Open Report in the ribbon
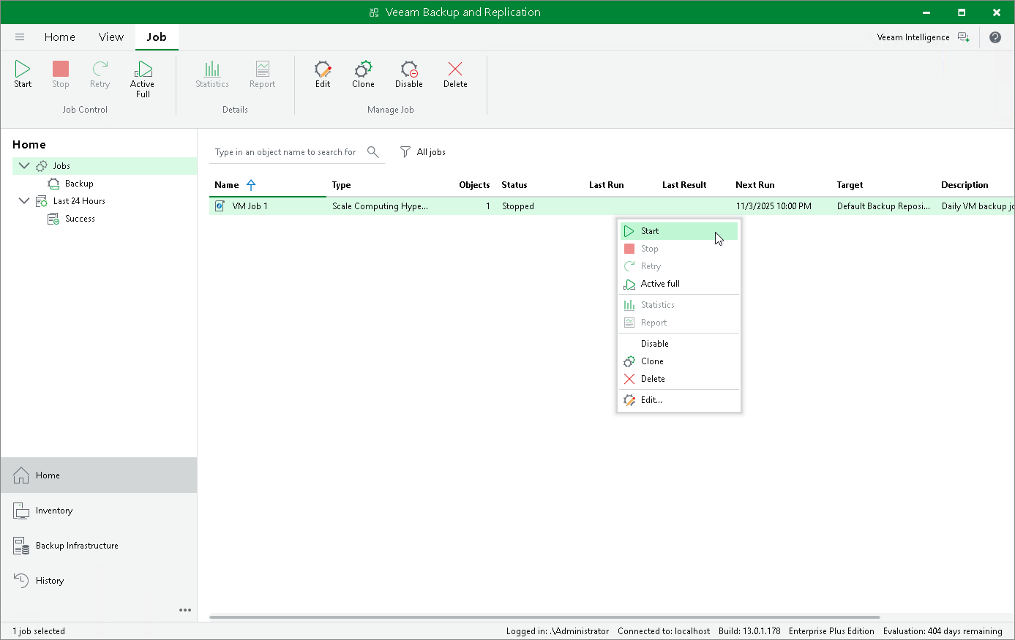 click(x=262, y=75)
